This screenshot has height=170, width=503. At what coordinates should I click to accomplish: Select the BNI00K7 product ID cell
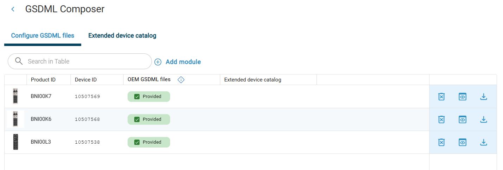click(x=41, y=96)
